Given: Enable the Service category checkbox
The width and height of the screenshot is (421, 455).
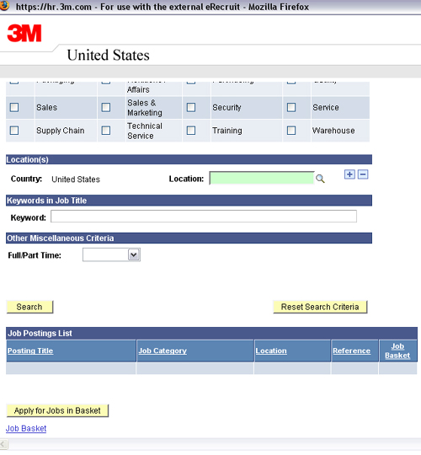Looking at the screenshot, I should (x=291, y=107).
